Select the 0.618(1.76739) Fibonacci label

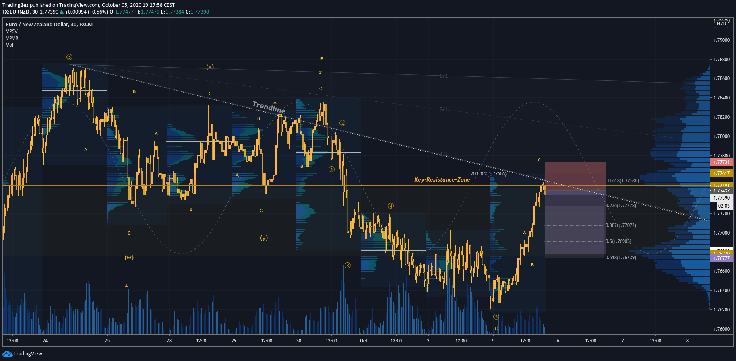click(x=621, y=258)
